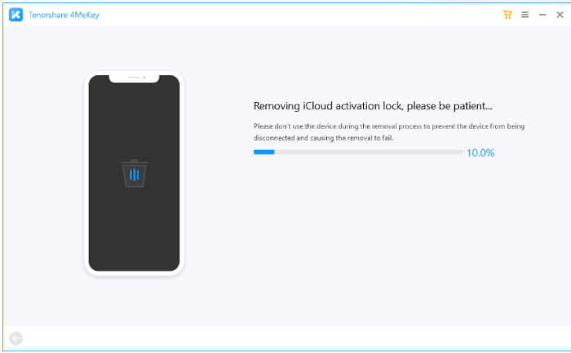Viewport: 571px width, 353px height.
Task: Click the 'Please don't use the device' notice
Action: pos(389,132)
